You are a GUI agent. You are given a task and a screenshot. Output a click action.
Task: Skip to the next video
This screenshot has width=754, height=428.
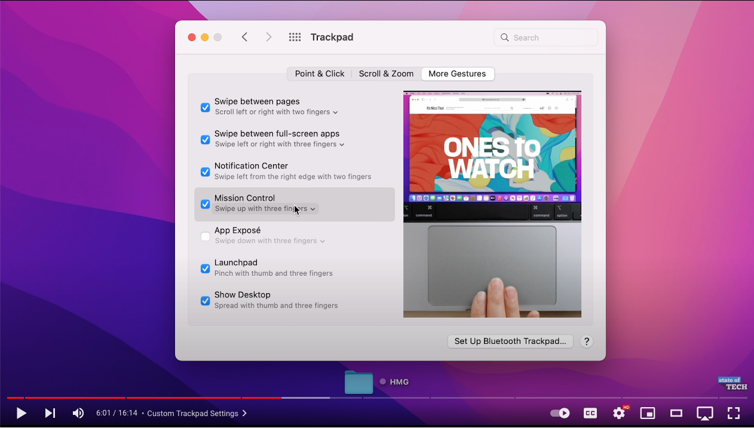pyautogui.click(x=50, y=413)
